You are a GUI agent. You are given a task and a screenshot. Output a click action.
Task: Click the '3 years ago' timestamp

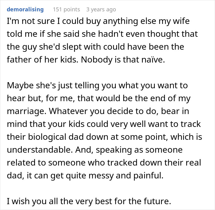click(x=101, y=10)
